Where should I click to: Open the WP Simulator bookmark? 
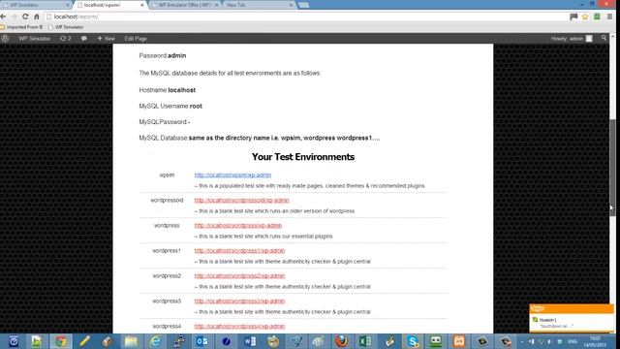point(66,27)
